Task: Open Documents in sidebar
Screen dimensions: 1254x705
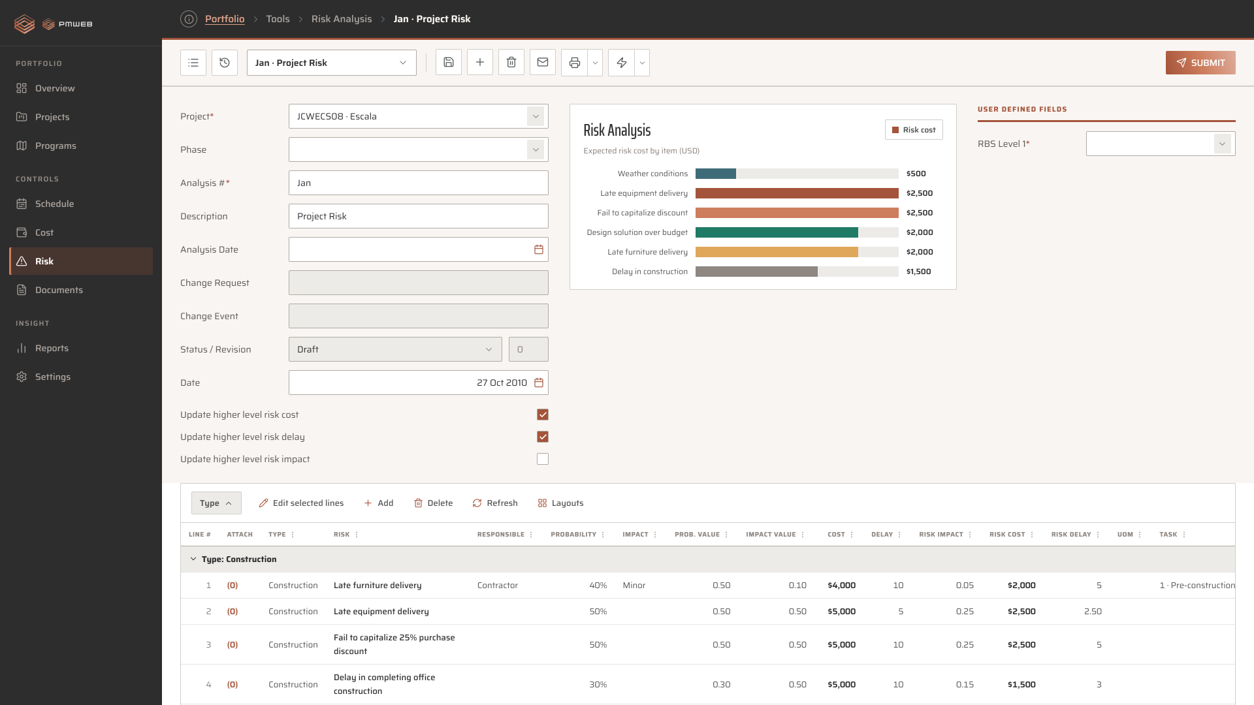Action: coord(81,290)
